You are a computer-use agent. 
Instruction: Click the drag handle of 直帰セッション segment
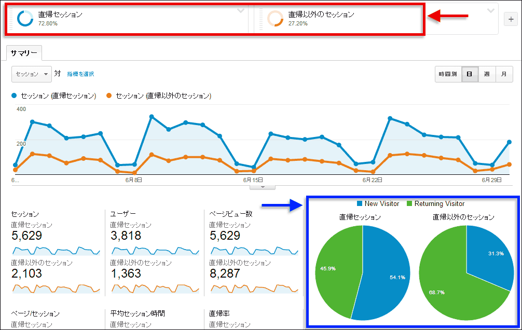tap(11, 19)
